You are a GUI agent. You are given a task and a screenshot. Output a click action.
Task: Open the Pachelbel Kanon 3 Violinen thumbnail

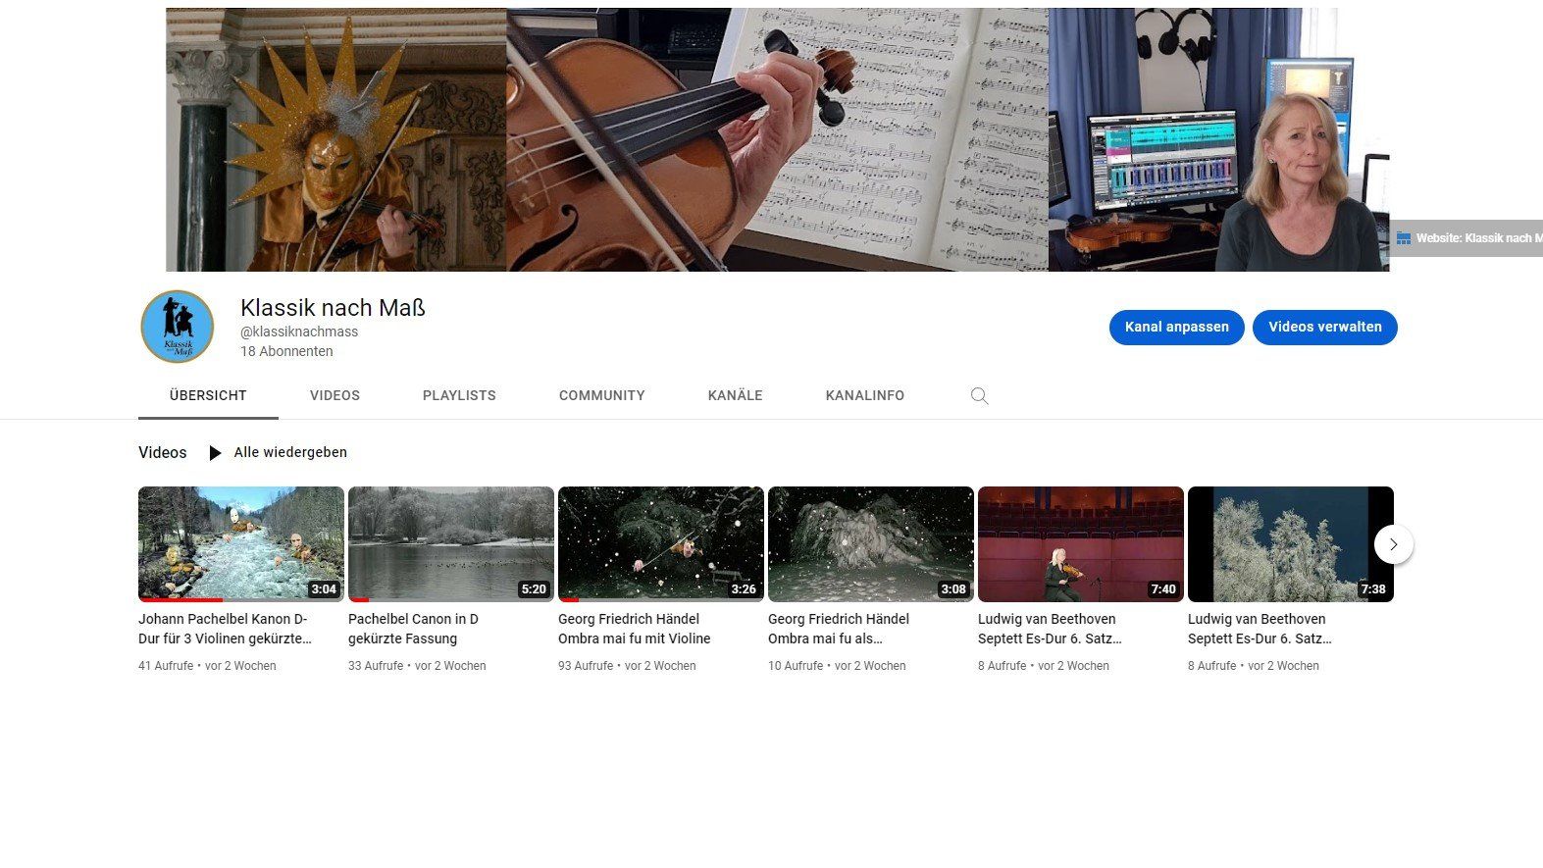241,544
